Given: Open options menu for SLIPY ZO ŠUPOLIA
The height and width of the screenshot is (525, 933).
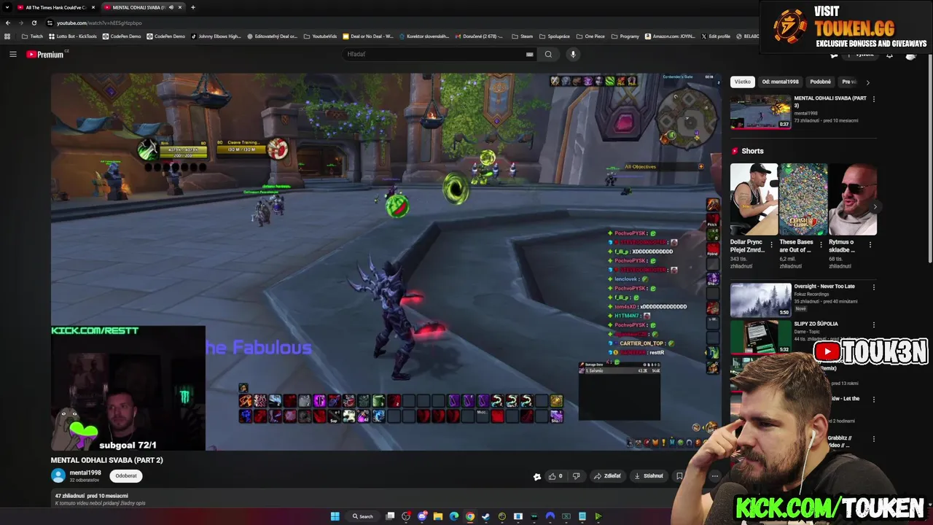Looking at the screenshot, I should coord(873,324).
